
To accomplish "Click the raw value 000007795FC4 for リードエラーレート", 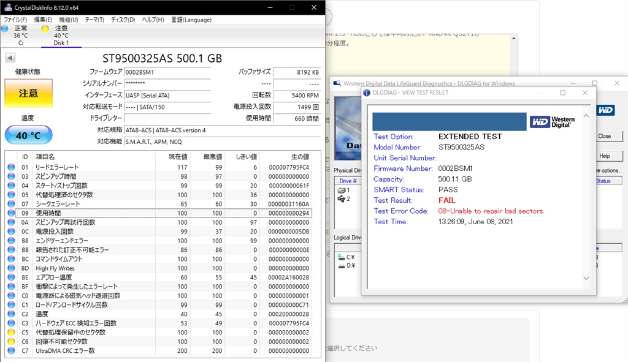I will coord(289,167).
